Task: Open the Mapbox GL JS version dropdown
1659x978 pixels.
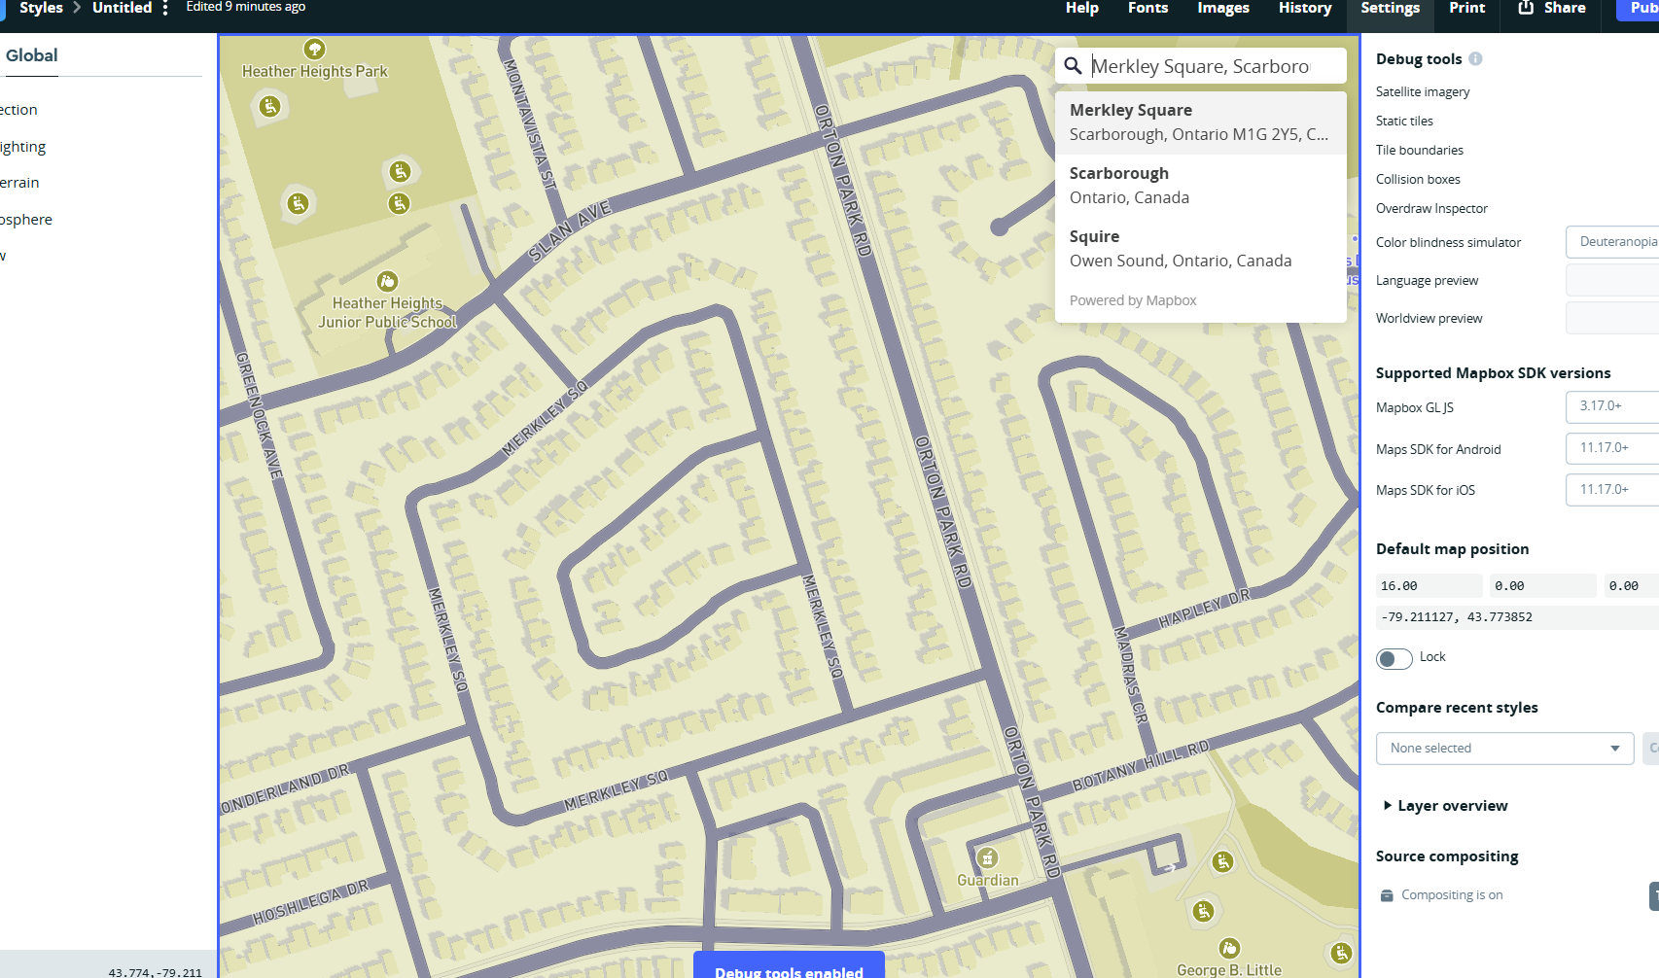Action: click(1612, 406)
